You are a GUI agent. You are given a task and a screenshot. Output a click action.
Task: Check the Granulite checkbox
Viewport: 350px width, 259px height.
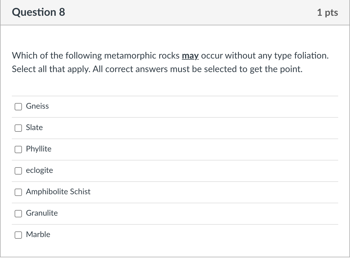(18, 214)
